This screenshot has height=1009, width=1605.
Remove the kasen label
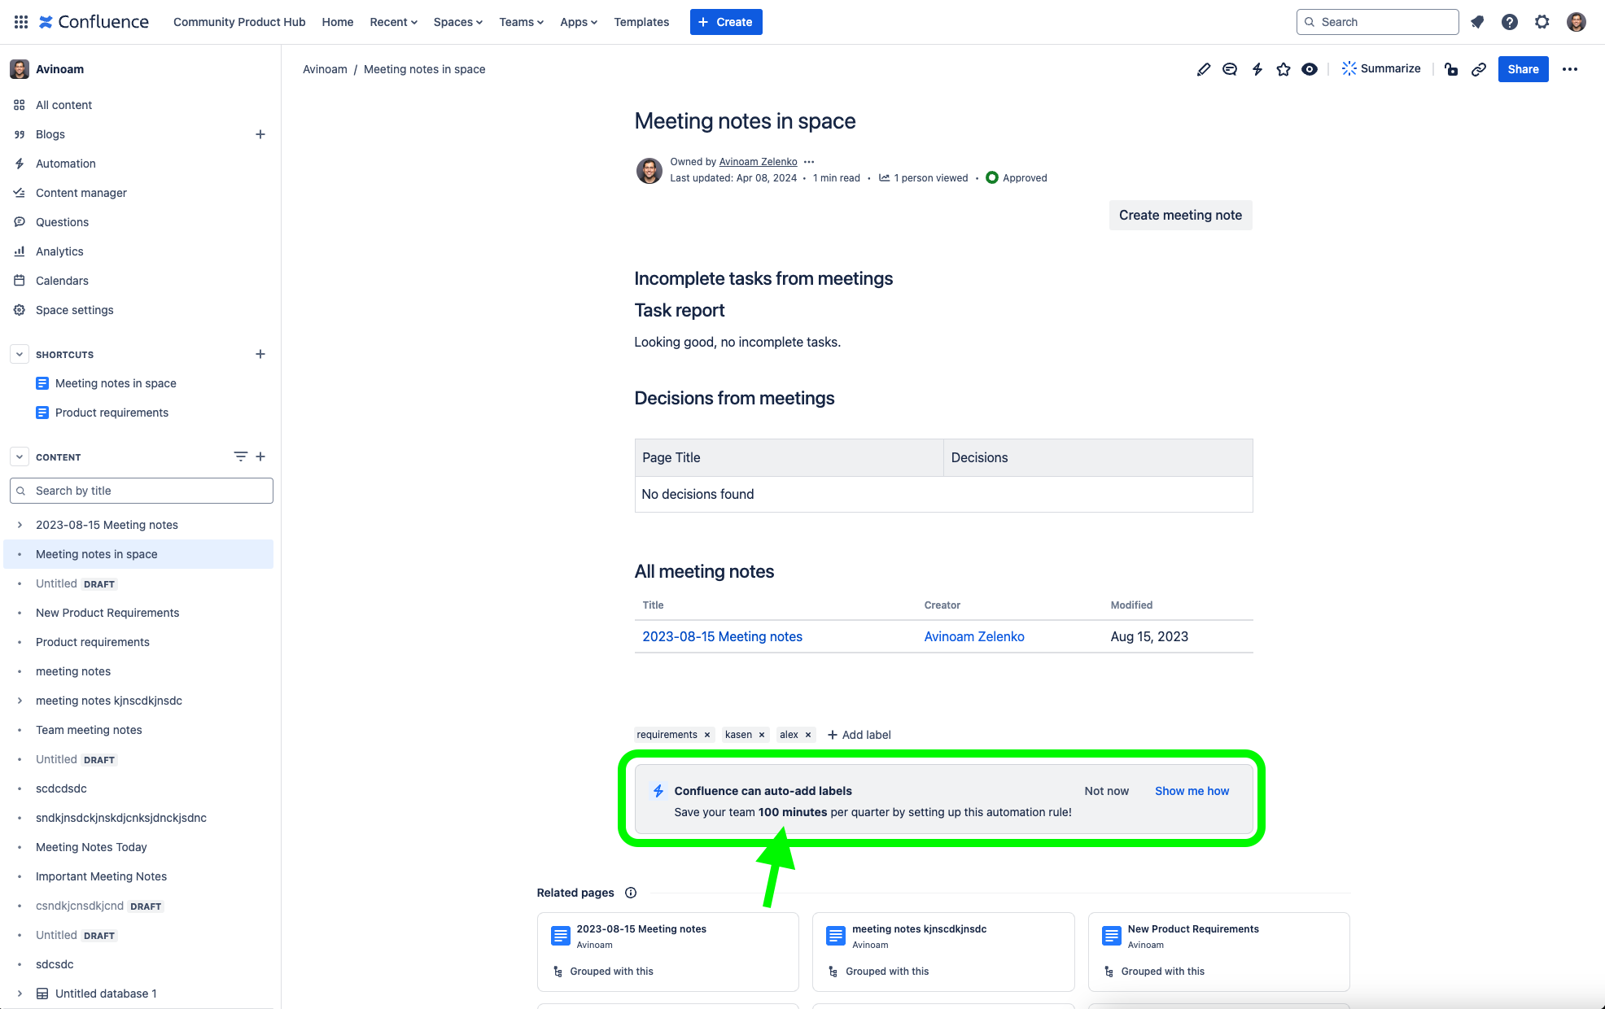pos(762,735)
